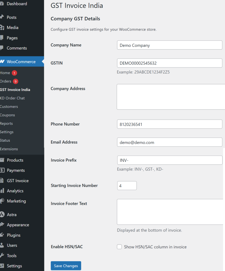225x271 pixels.
Task: Click the Tools wrench icon
Action: 2,255
